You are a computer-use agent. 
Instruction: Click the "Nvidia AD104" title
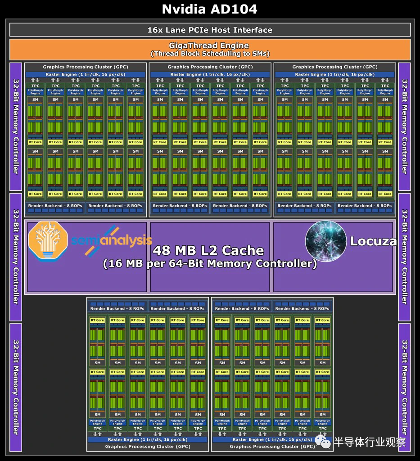tap(210, 9)
